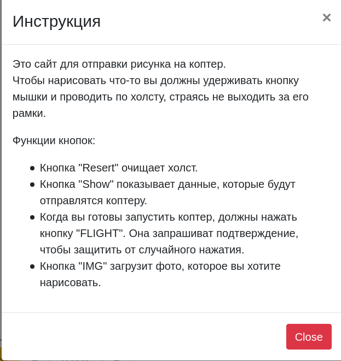Image resolution: width=341 pixels, height=361 pixels.
Task: Click the bullet dot before "Кнопка Resert"
Action: 32,168
